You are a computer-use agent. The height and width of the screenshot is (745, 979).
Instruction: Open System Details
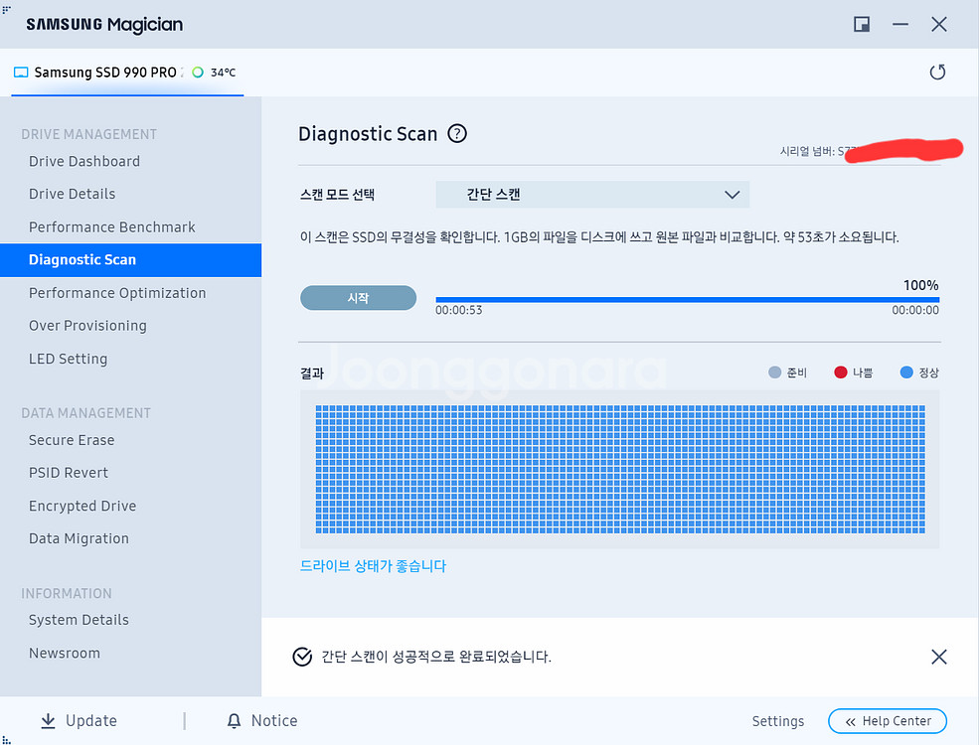click(x=79, y=620)
